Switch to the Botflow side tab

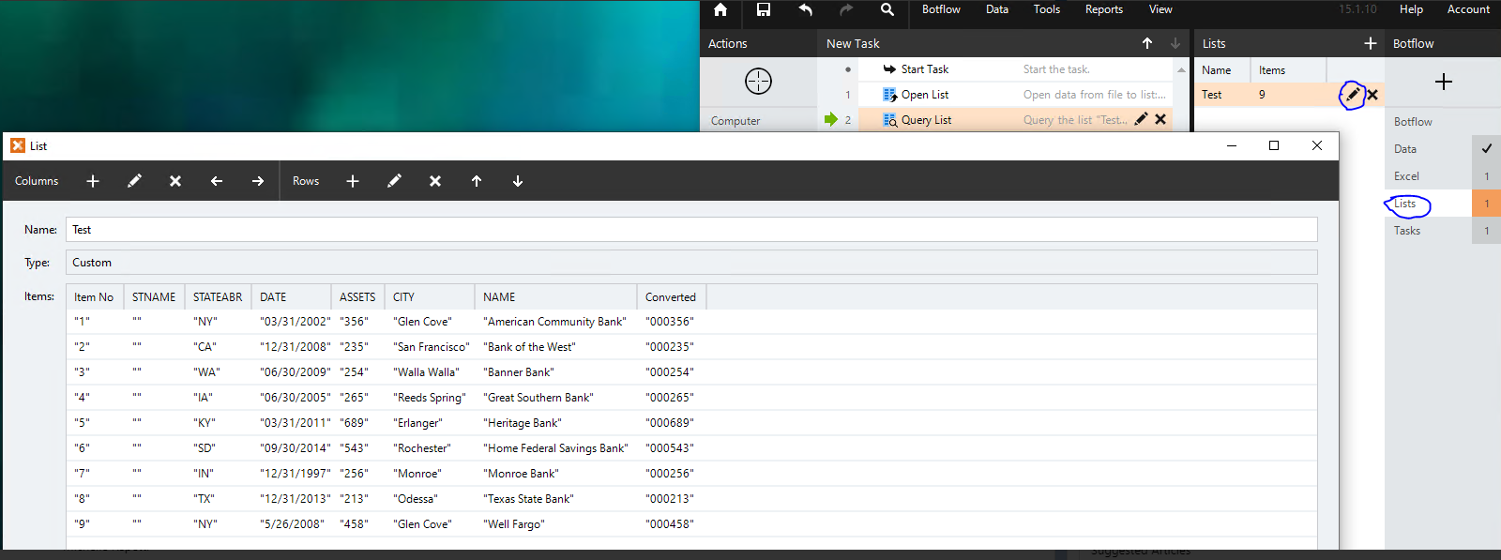(x=1413, y=122)
